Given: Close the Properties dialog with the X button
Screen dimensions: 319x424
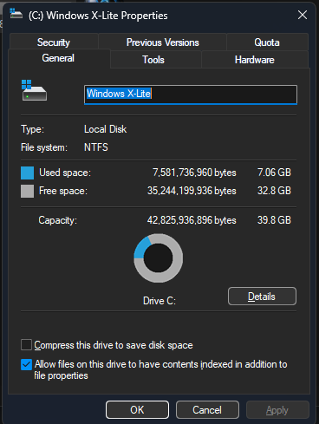Looking at the screenshot, I should pyautogui.click(x=303, y=15).
